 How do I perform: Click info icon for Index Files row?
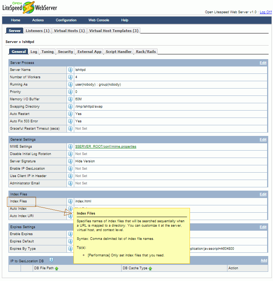click(70, 201)
